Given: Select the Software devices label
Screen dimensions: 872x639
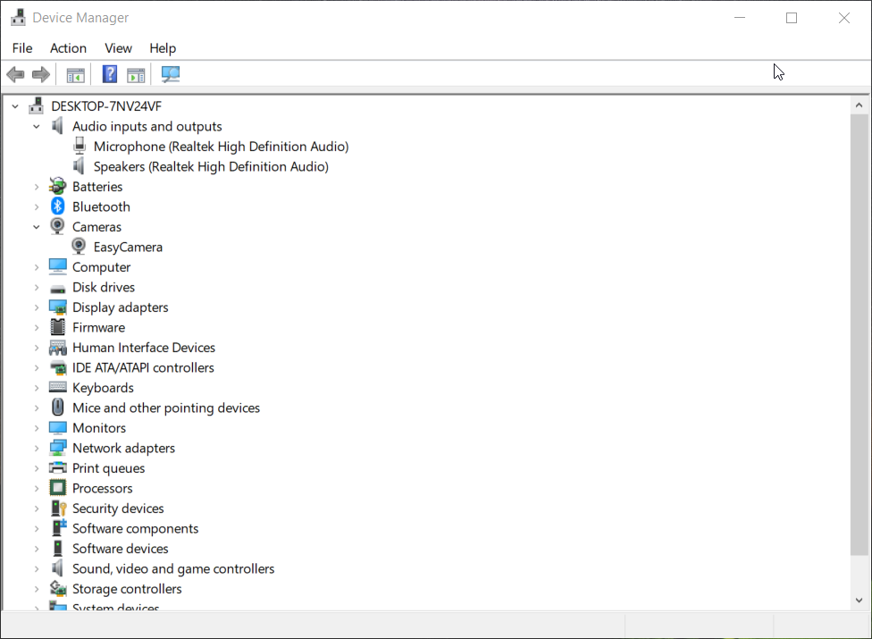Looking at the screenshot, I should pos(120,549).
